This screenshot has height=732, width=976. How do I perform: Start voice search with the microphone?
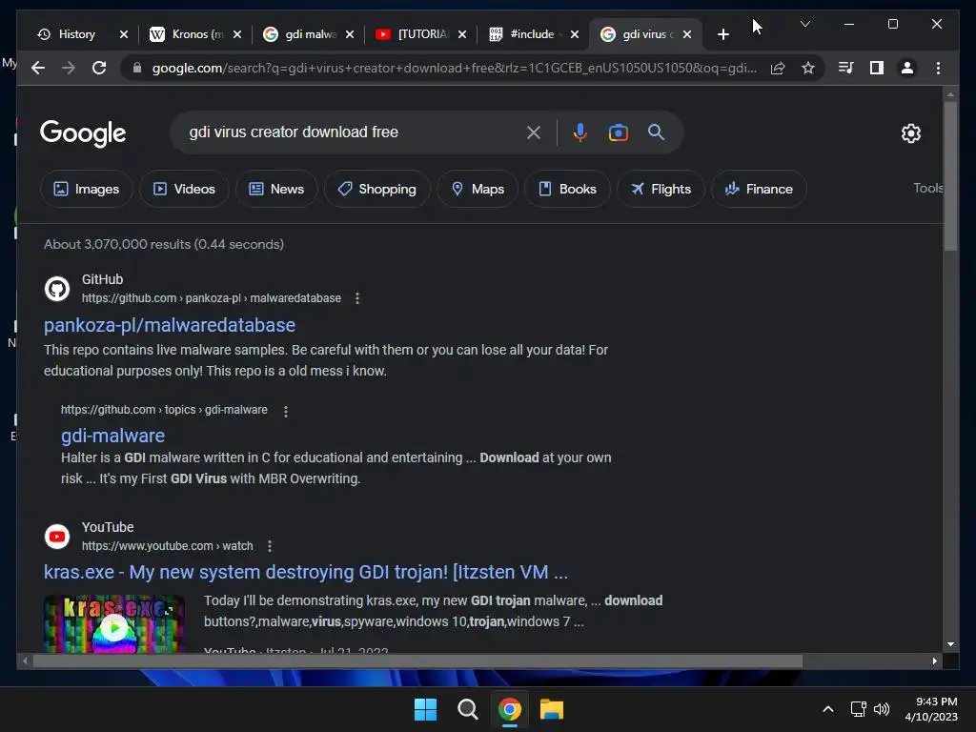pyautogui.click(x=580, y=132)
